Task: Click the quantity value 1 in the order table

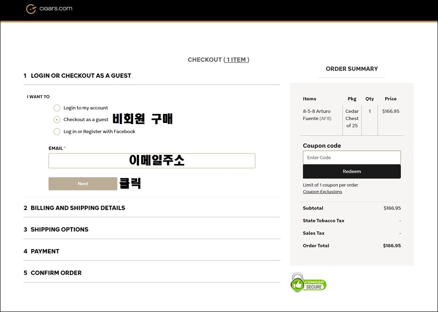Action: (370, 111)
